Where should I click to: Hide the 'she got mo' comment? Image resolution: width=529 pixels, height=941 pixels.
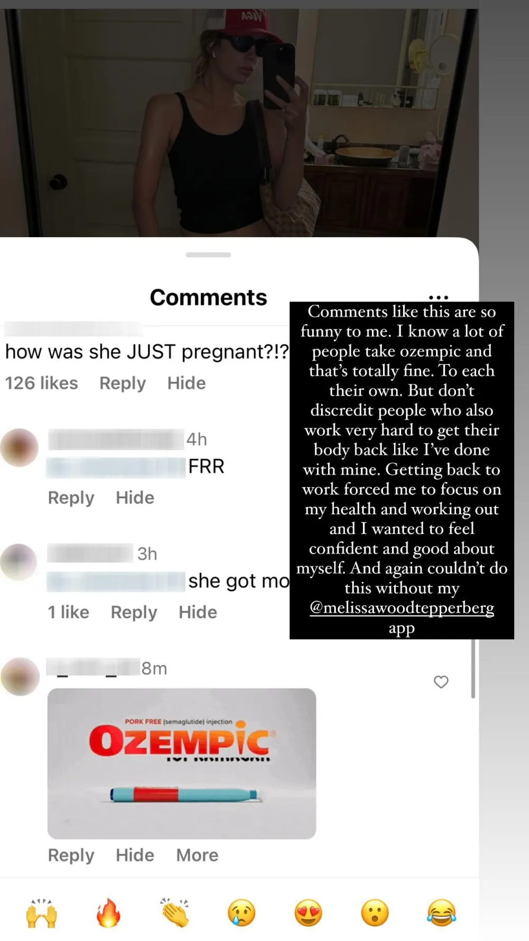[x=198, y=612]
